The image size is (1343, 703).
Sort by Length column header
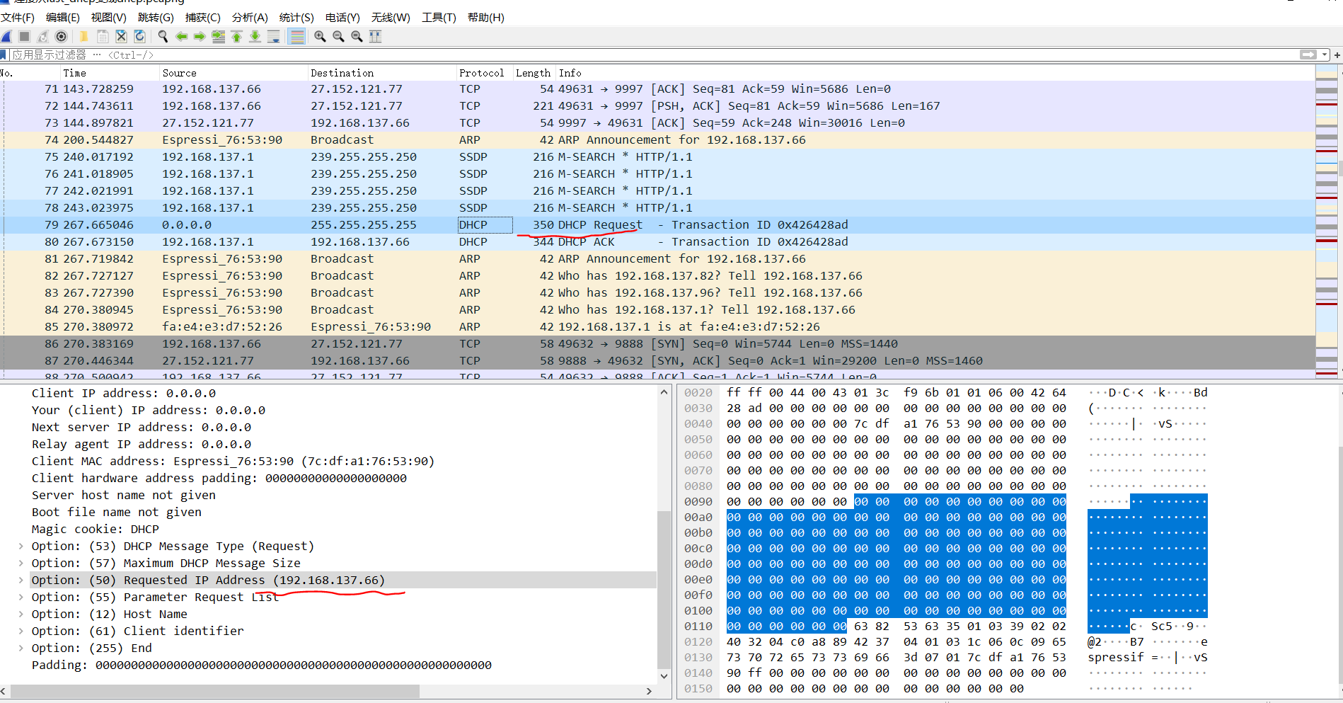(x=534, y=73)
